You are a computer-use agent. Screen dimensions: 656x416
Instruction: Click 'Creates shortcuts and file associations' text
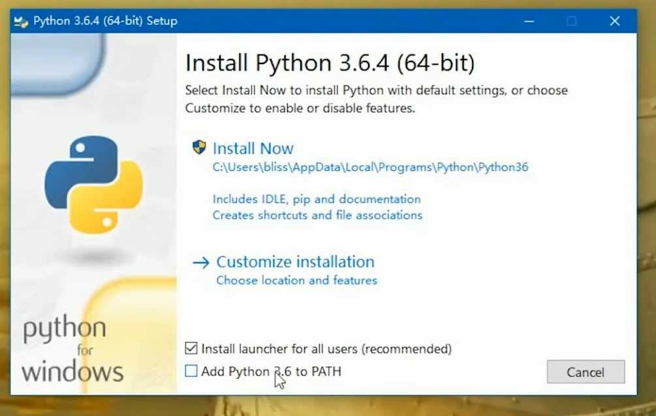pyautogui.click(x=317, y=215)
